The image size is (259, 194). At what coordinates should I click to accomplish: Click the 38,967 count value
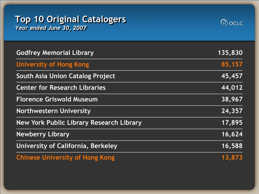click(232, 99)
